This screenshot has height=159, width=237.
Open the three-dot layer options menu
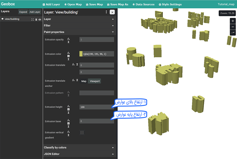pyautogui.click(x=106, y=12)
